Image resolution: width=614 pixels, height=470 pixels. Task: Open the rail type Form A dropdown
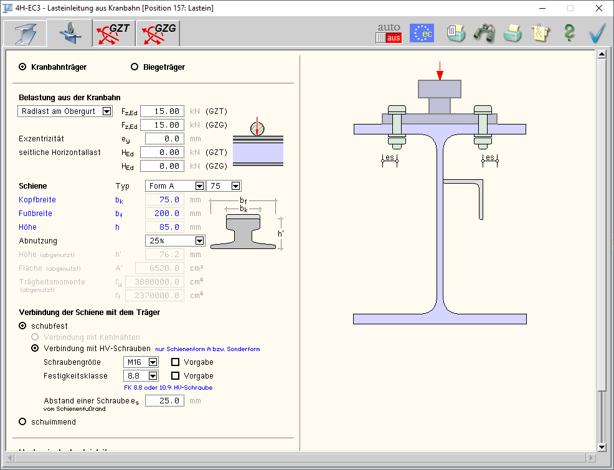coord(199,186)
